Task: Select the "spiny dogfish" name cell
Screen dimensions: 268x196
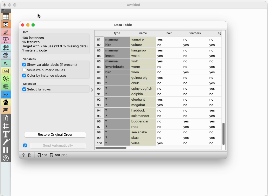Action: coord(143,89)
